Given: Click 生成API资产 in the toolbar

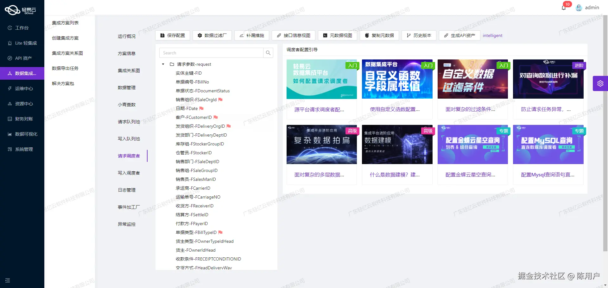Looking at the screenshot, I should [x=459, y=35].
